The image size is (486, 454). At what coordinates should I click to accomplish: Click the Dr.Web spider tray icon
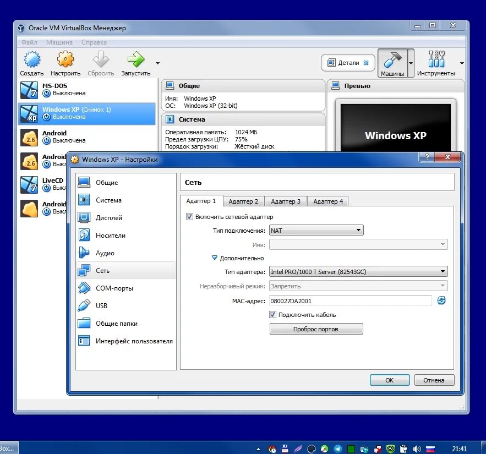tap(391, 448)
